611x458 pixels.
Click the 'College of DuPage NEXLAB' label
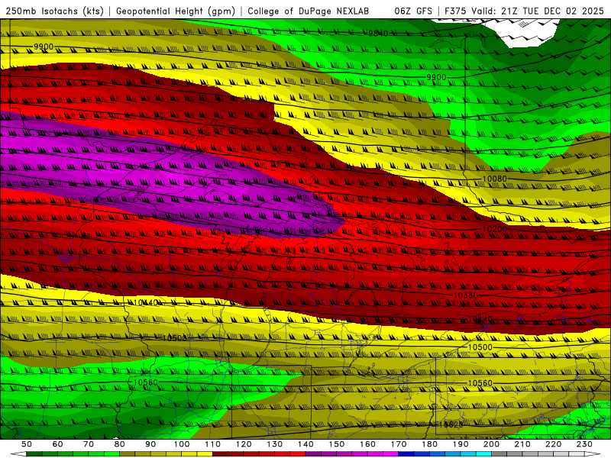(308, 11)
